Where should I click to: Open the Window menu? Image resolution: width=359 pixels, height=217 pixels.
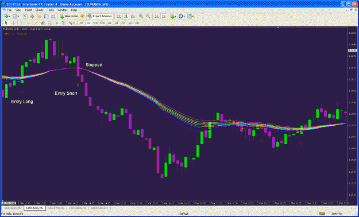coord(63,10)
